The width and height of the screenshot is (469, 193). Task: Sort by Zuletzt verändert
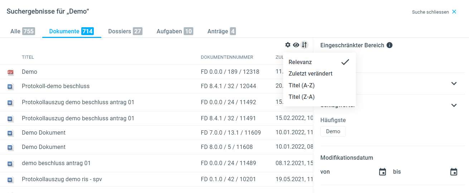click(x=310, y=73)
